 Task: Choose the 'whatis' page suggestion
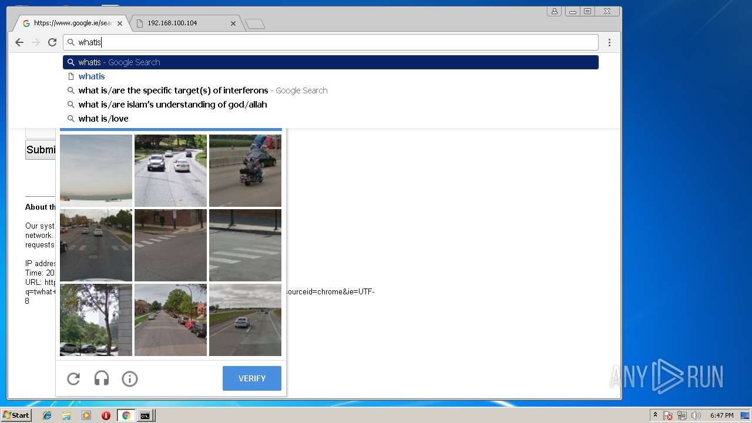pyautogui.click(x=331, y=76)
